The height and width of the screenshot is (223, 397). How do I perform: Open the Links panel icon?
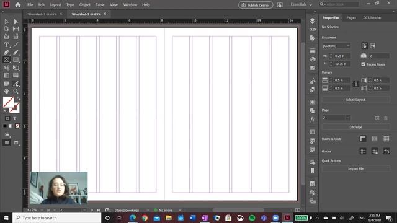[313, 29]
